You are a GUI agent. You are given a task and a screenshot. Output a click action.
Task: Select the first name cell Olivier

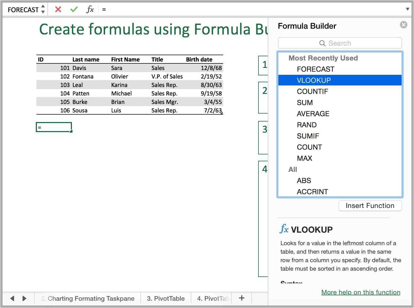(119, 76)
